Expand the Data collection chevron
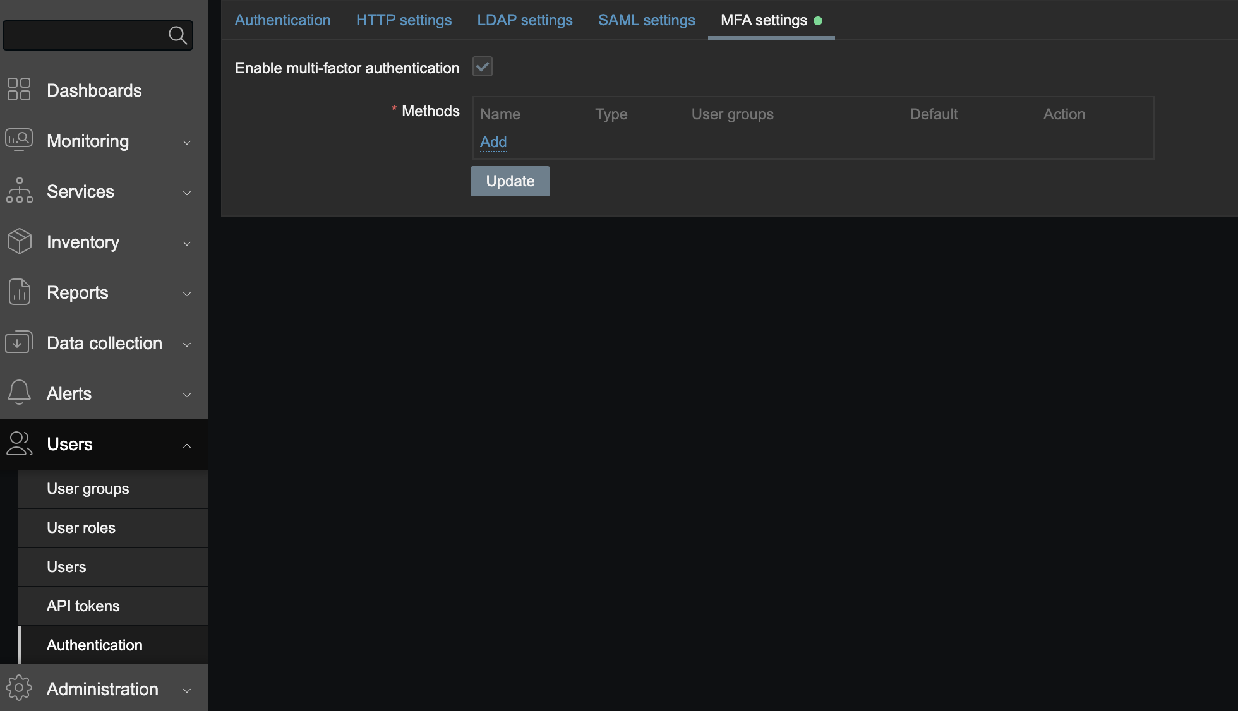Screen dimensions: 1238x711 [x=187, y=345]
